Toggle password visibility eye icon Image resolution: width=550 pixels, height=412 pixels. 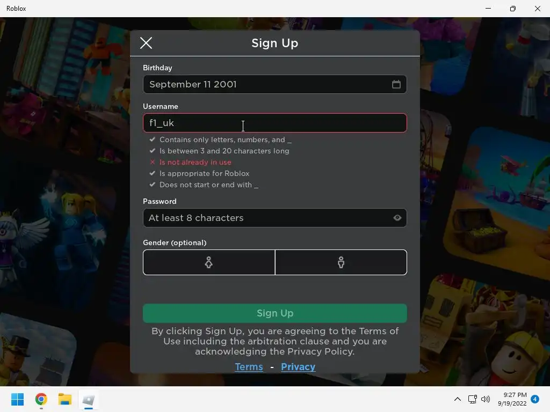[x=397, y=218]
